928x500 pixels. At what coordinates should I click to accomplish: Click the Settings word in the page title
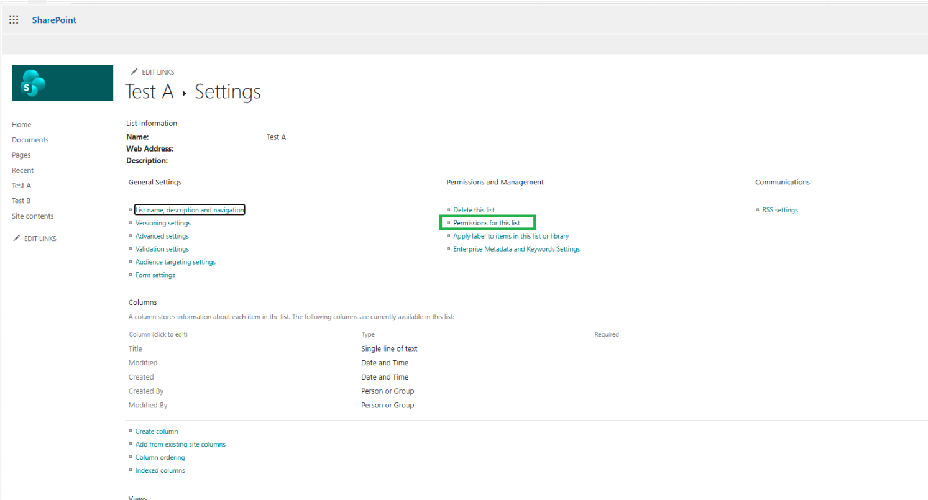[x=227, y=91]
